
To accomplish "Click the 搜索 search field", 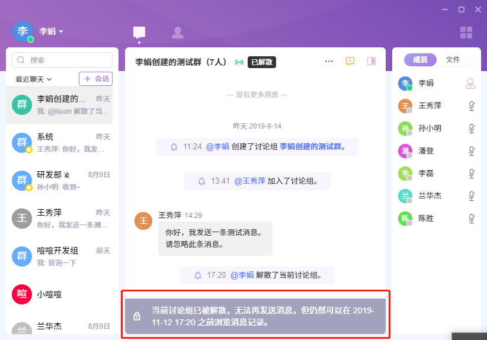I will coord(62,60).
